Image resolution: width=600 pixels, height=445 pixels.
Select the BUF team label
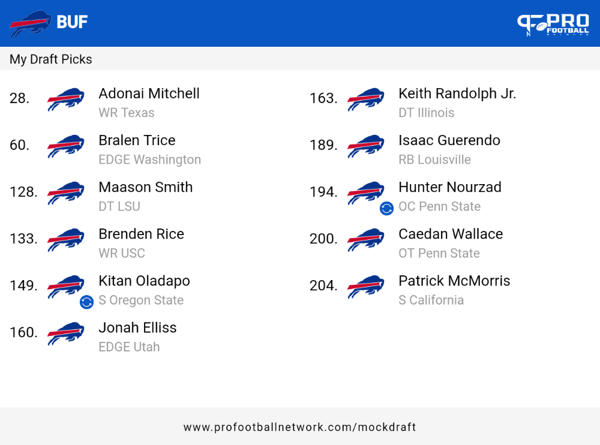(x=72, y=22)
